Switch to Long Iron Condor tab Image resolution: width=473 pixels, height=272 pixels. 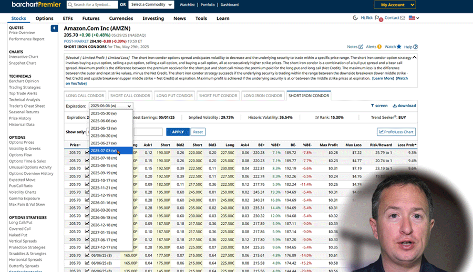click(263, 96)
